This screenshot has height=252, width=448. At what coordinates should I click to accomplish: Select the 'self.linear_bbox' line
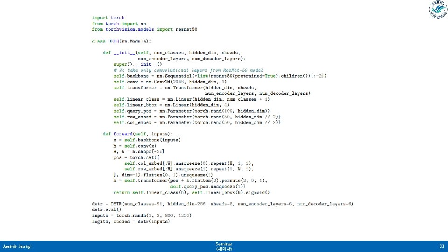[x=171, y=105]
